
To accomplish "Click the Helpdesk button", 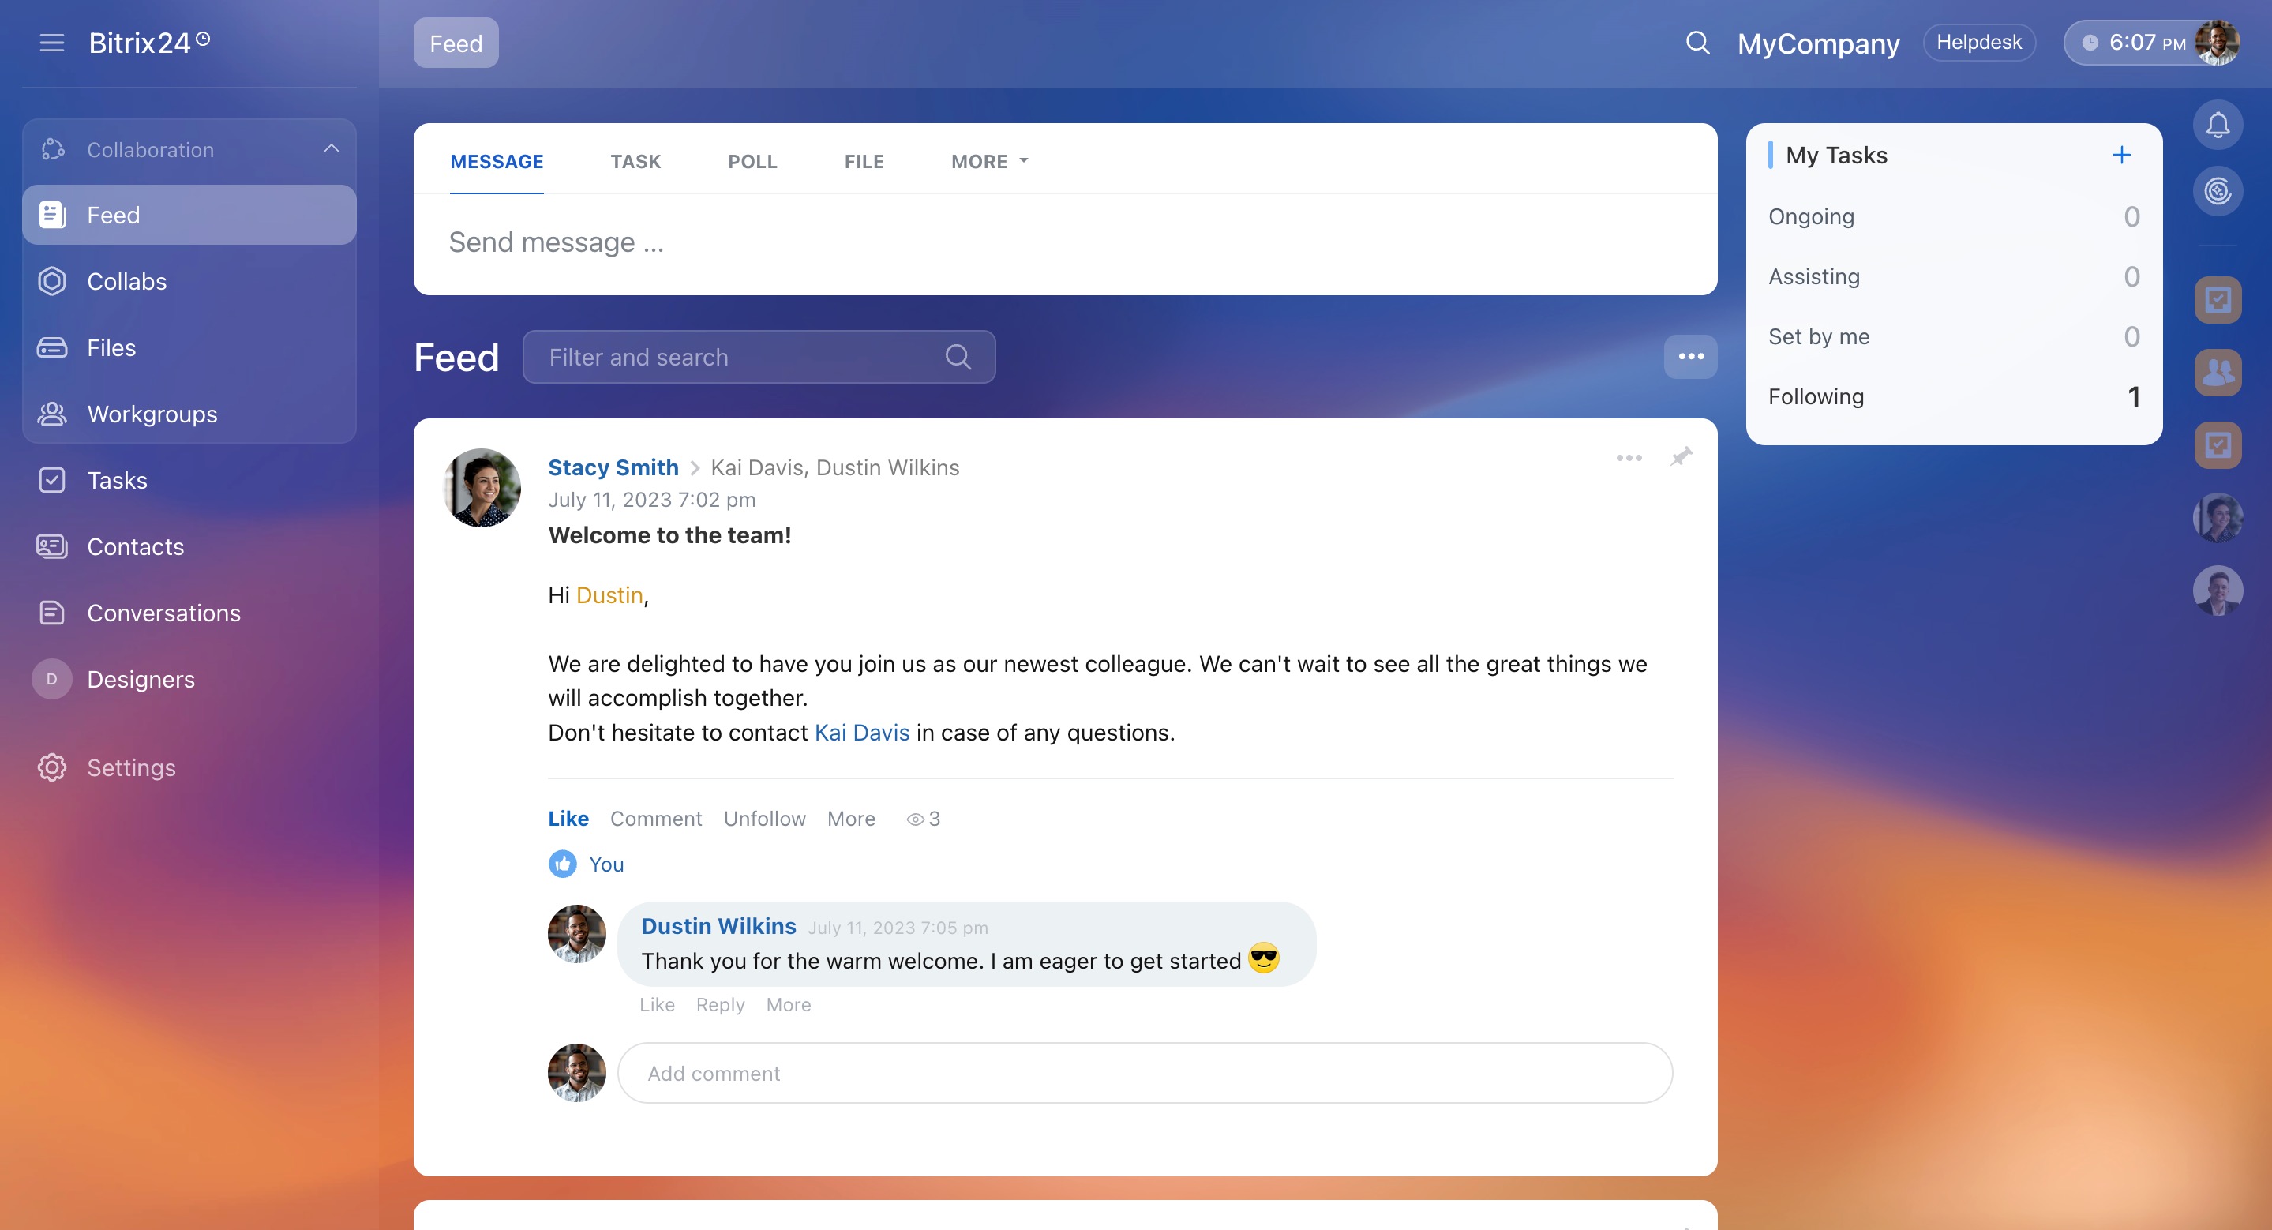I will click(x=1978, y=43).
